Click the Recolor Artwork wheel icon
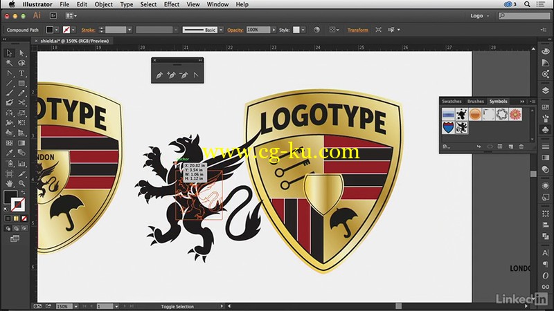 pos(316,30)
